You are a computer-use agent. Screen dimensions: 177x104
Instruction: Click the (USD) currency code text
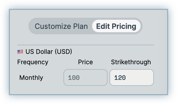(63, 52)
